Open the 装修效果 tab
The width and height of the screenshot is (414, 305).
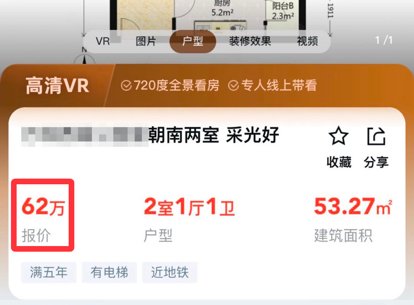[x=250, y=41]
